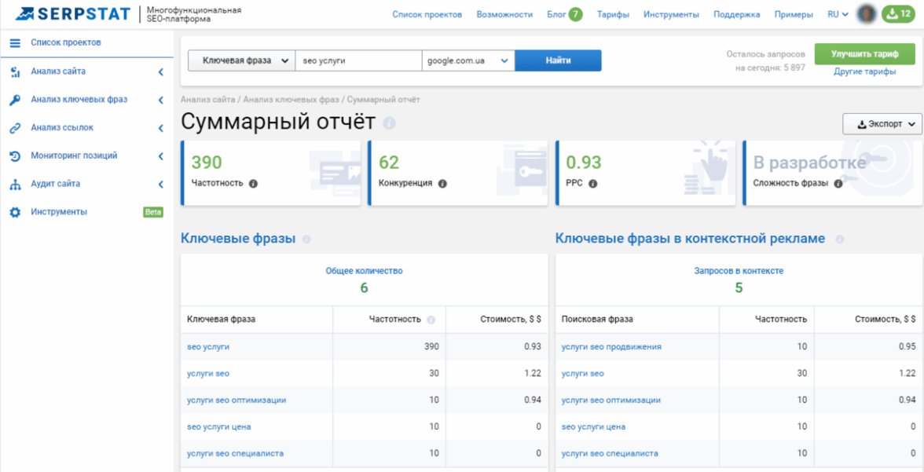The height and width of the screenshot is (472, 924).
Task: Expand the Анализ ссылок sidebar section
Action: pos(160,128)
